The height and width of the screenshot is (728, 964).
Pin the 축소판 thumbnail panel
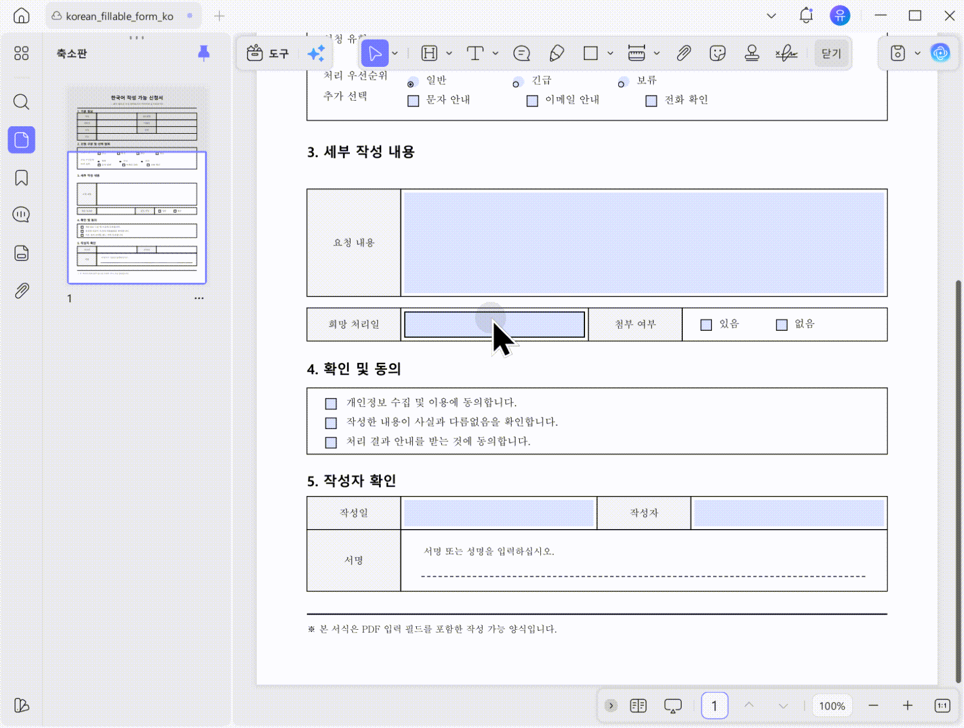204,53
